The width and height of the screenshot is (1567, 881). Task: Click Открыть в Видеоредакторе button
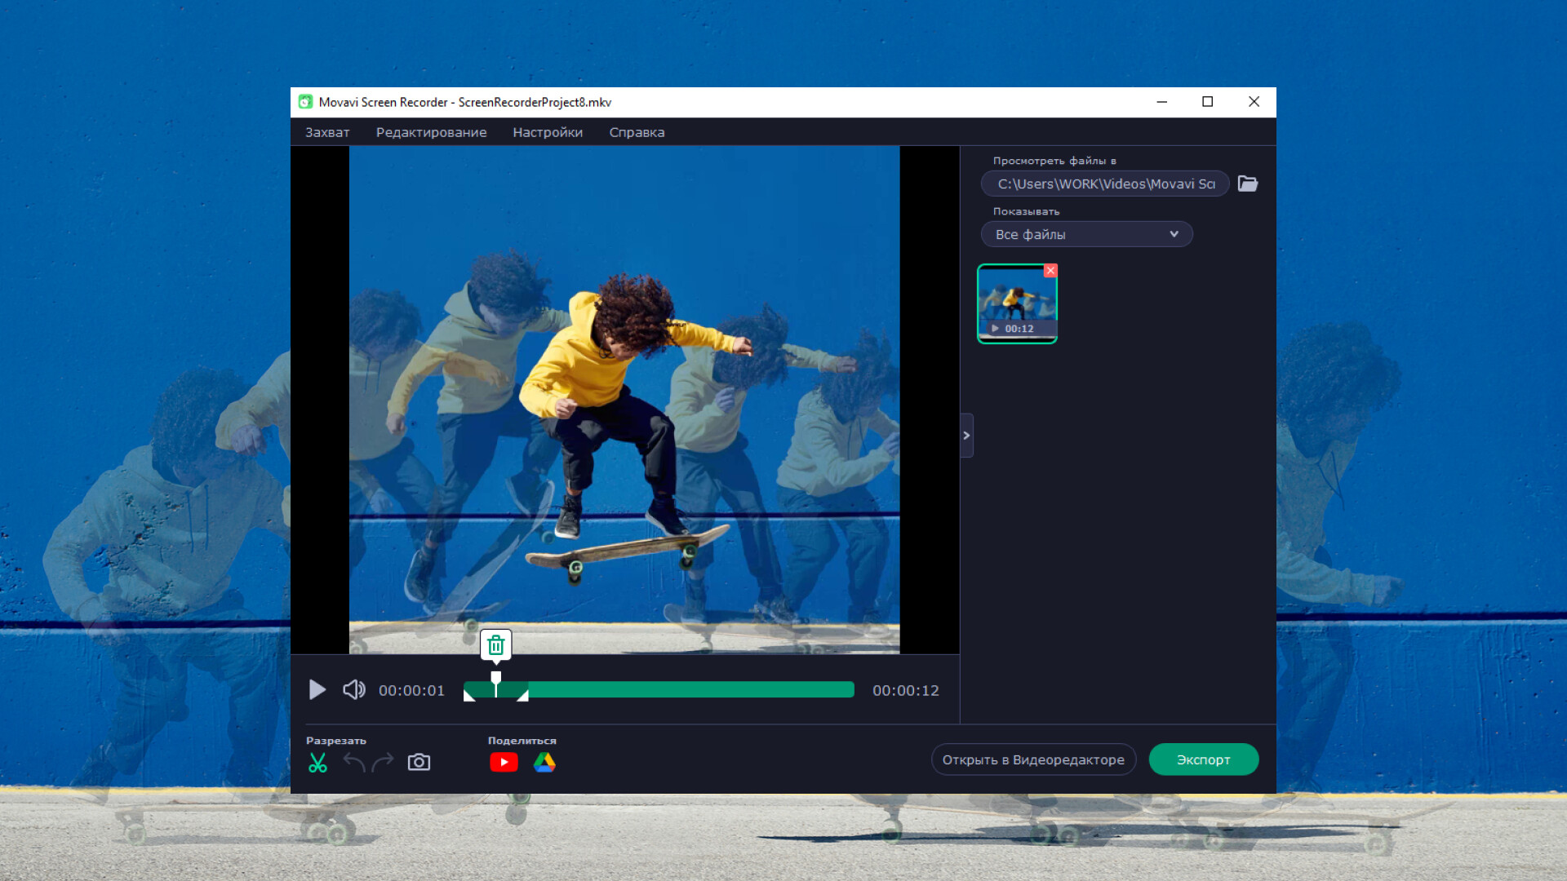(x=1033, y=759)
